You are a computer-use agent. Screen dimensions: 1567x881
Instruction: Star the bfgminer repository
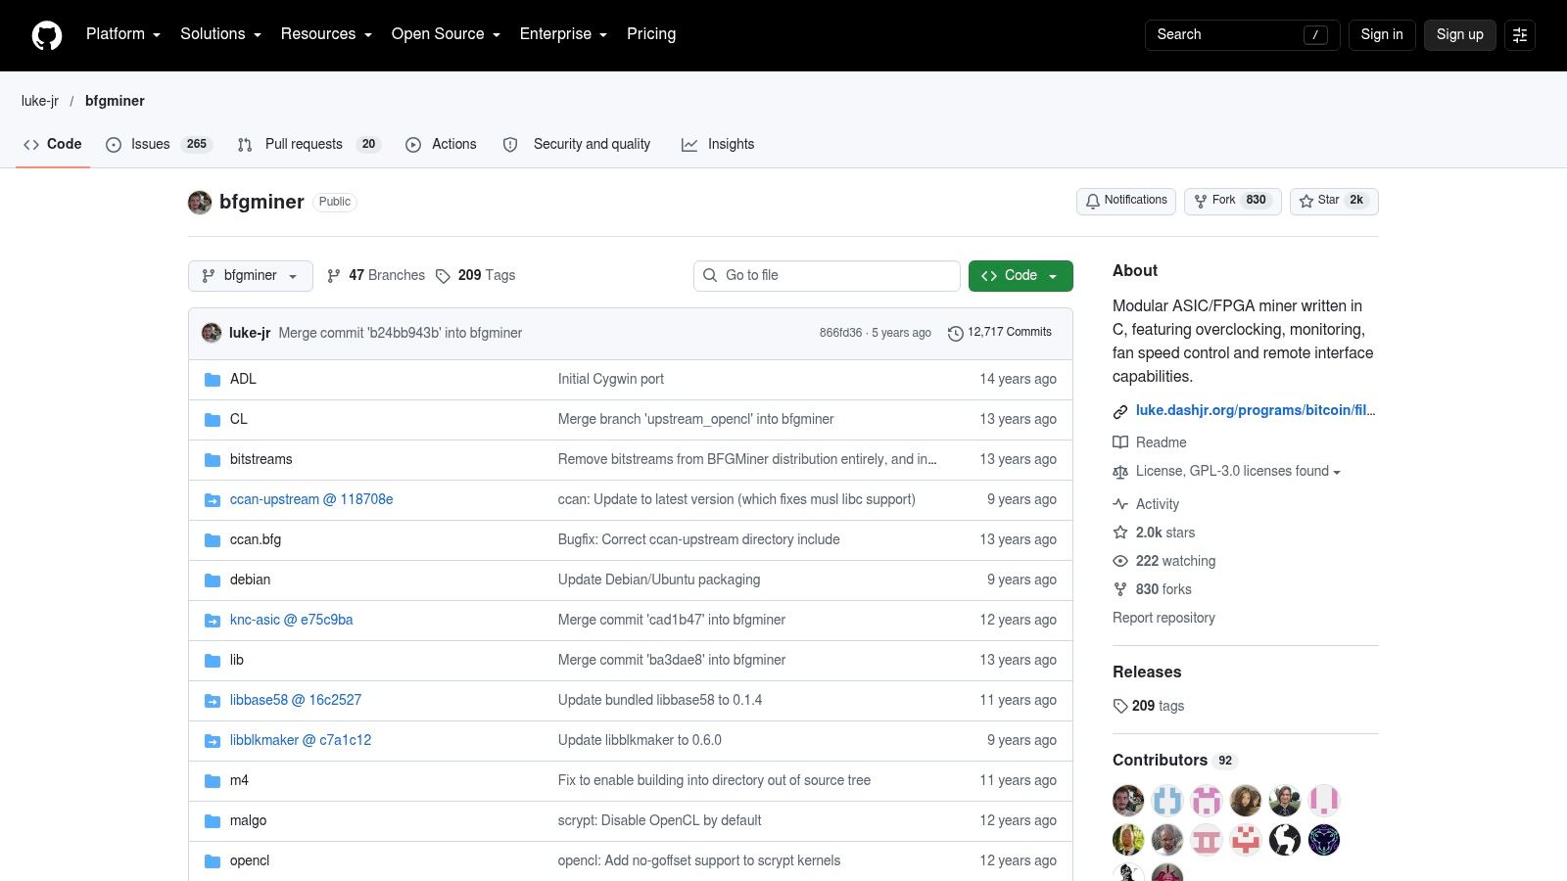pyautogui.click(x=1334, y=201)
